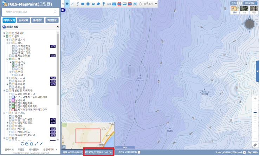Collapse the 레이어 목록 panel chevron

[x=58, y=27]
